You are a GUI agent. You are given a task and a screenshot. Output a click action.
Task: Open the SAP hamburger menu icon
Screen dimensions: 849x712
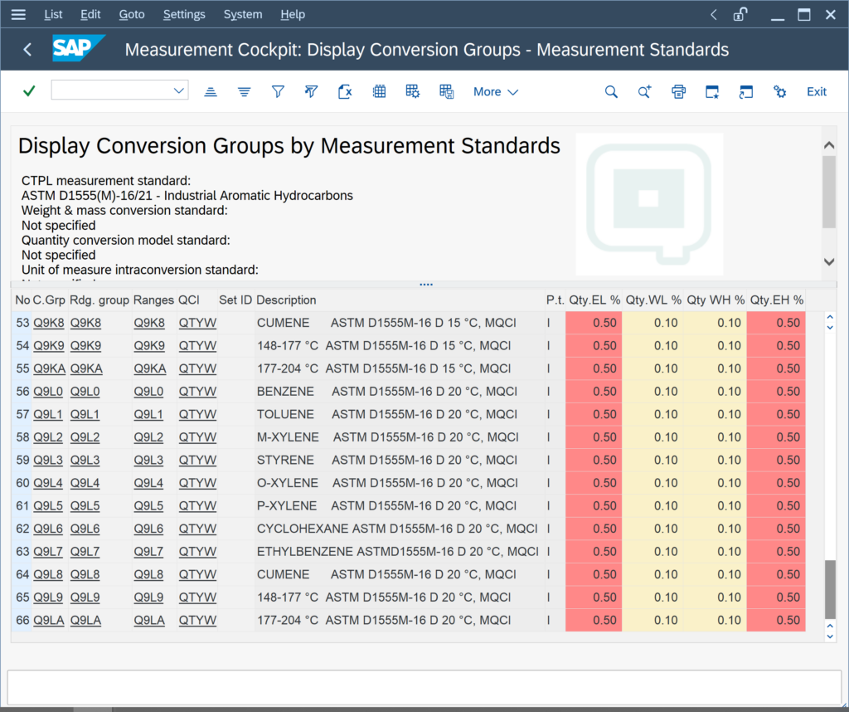coord(18,15)
